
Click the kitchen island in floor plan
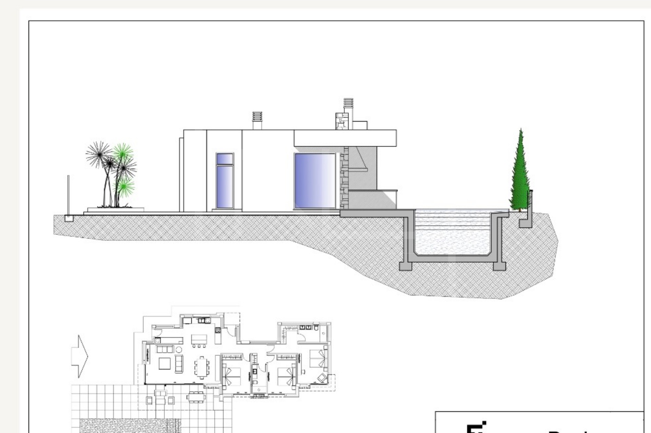coord(199,338)
